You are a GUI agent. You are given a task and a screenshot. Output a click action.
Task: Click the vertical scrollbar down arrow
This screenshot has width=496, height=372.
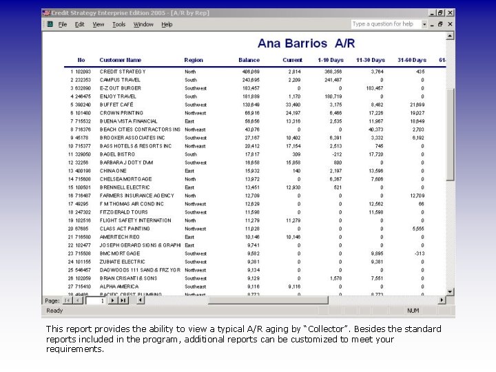click(450, 291)
